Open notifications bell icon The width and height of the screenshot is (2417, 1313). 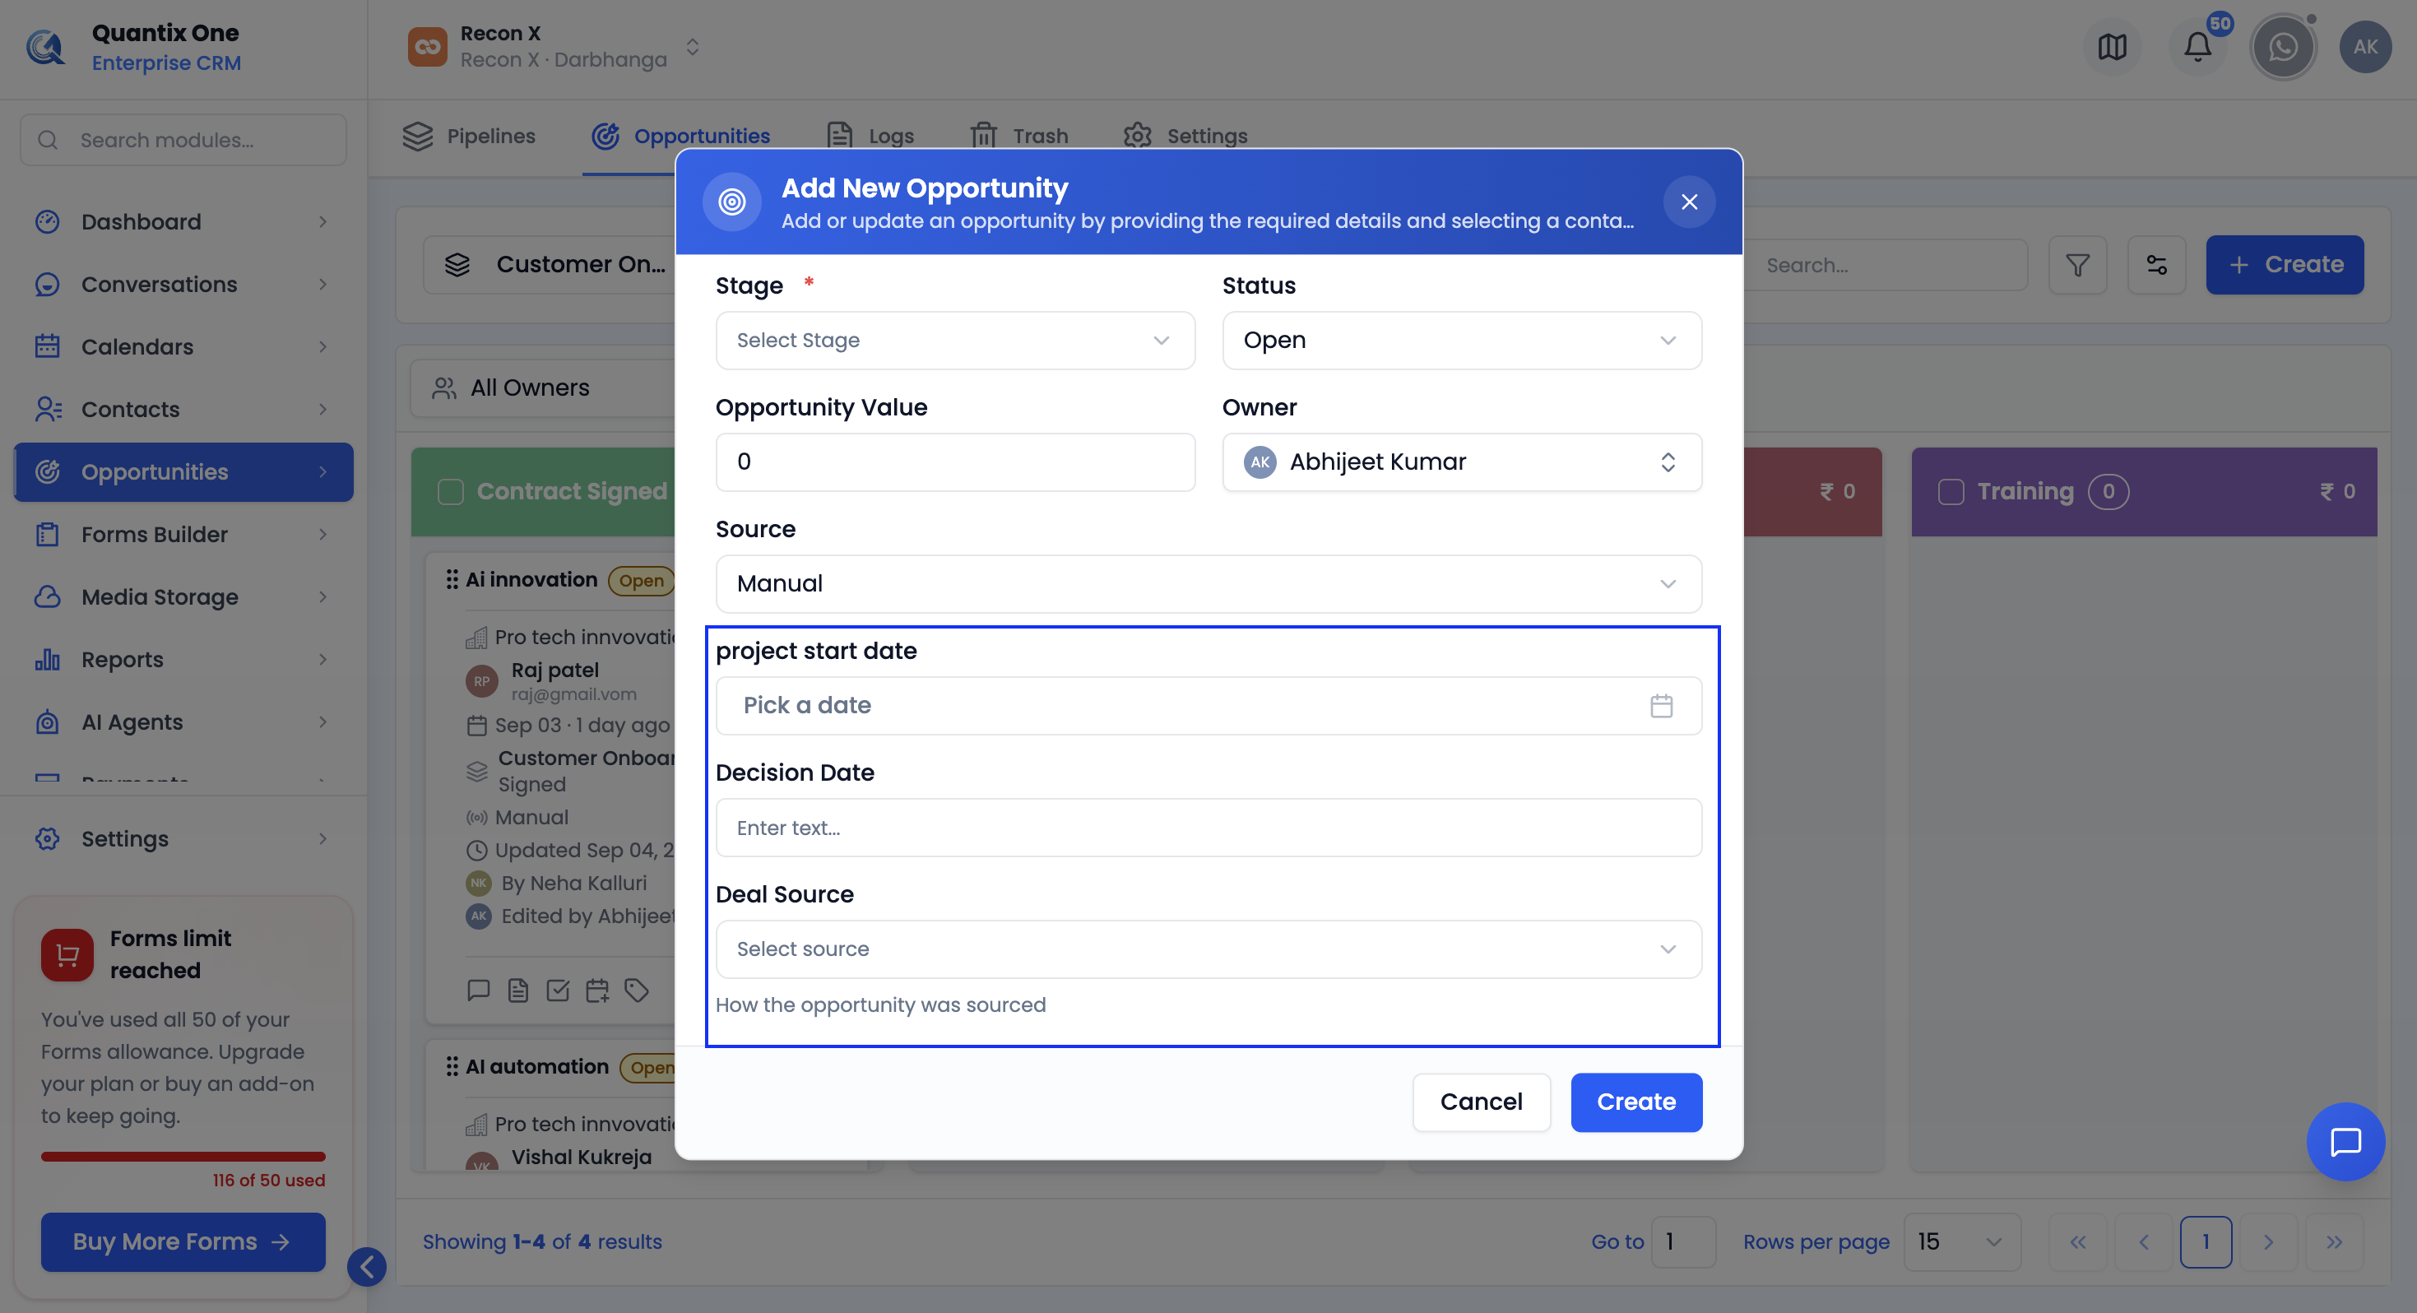click(x=2197, y=47)
